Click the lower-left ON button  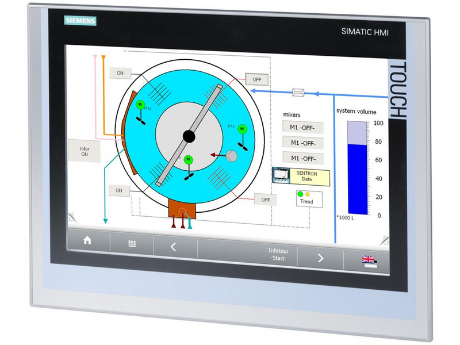click(119, 191)
